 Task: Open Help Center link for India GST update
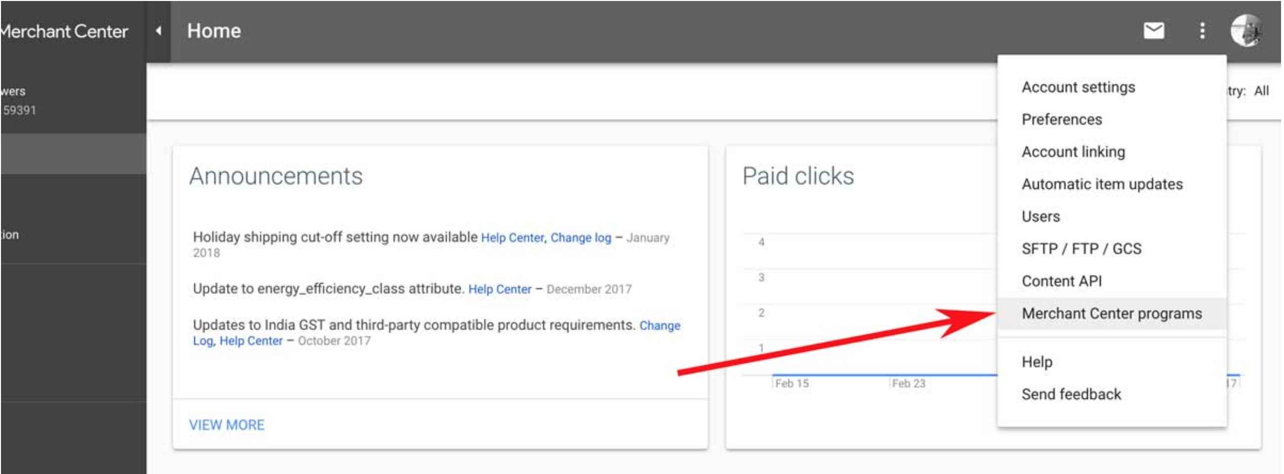point(251,341)
